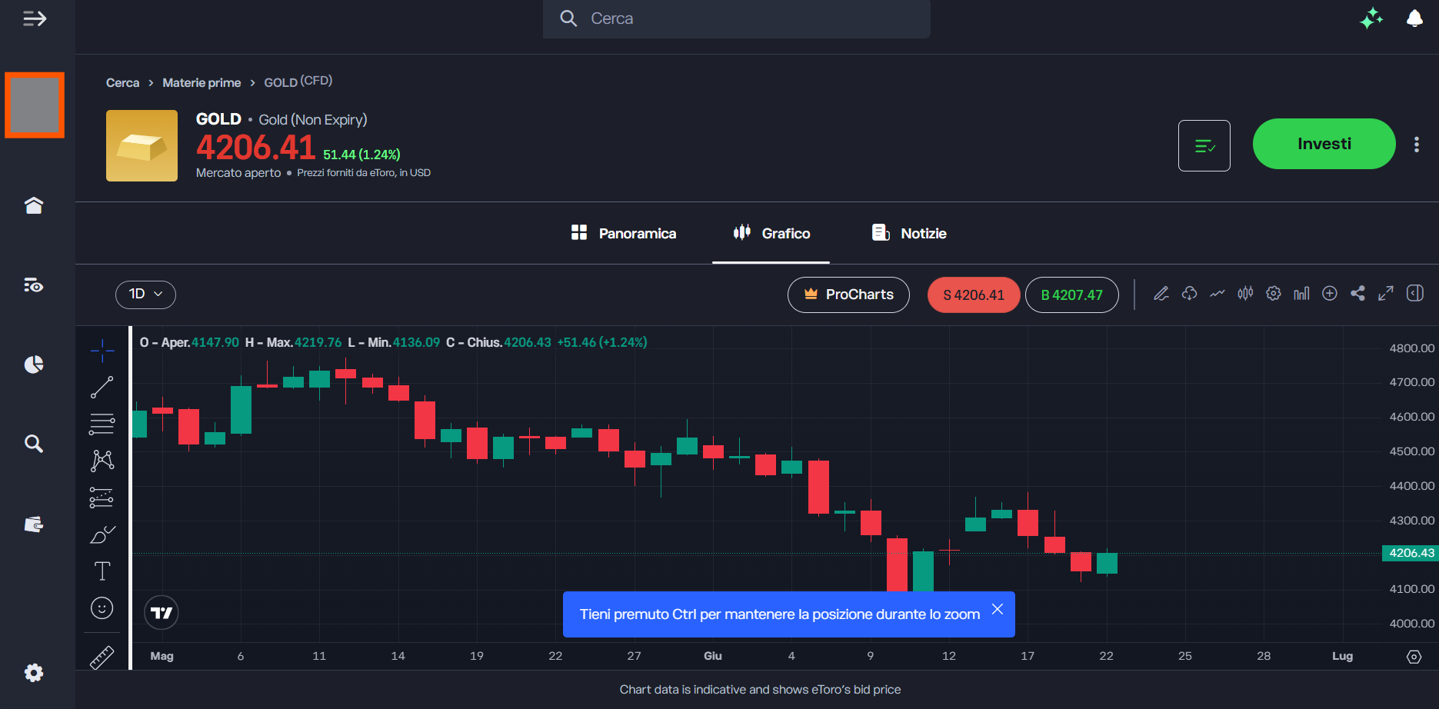Open the bar indicators icon
Viewport: 1439px width, 709px height.
(x=1301, y=294)
